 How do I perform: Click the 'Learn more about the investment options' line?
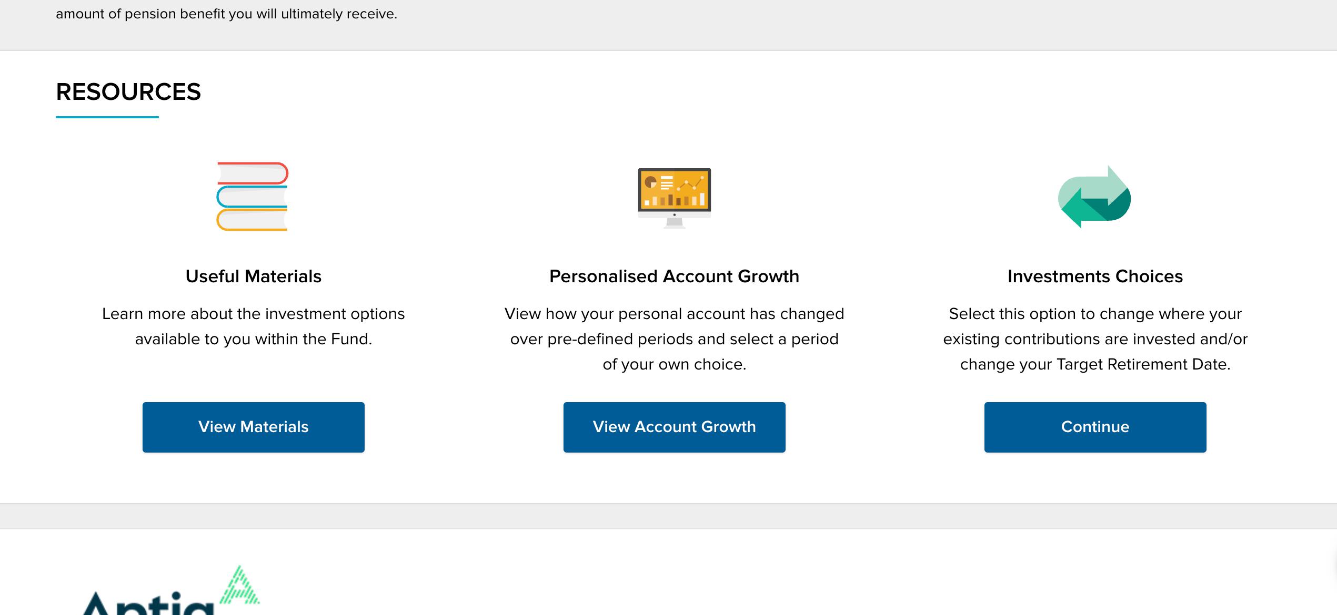click(253, 314)
